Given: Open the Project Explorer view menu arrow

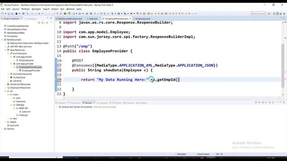Looking at the screenshot, I should pos(52,23).
